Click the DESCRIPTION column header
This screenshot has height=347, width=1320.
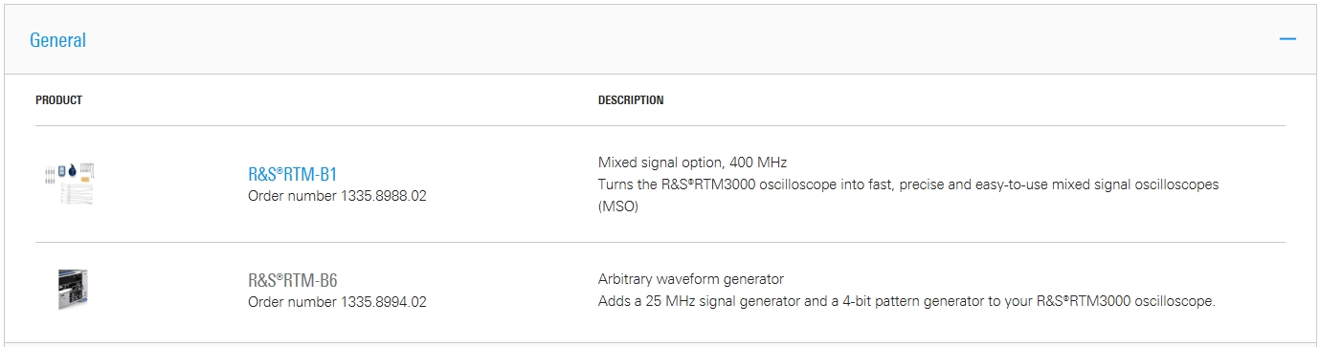(x=631, y=100)
